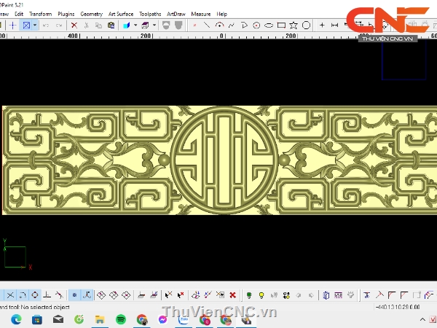Click the wireframe box shading icon

(145, 26)
